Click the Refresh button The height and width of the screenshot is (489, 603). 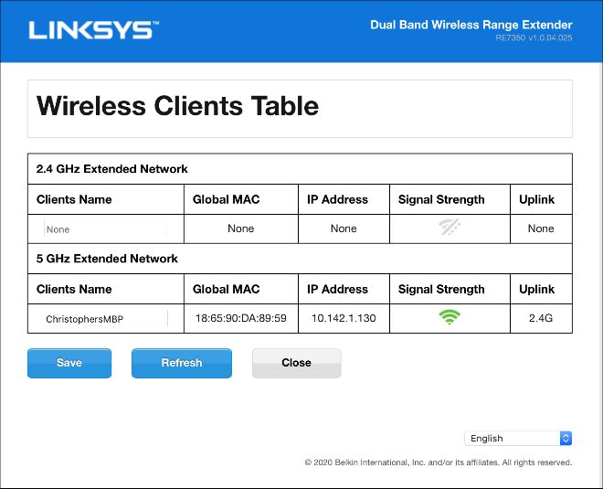(182, 363)
